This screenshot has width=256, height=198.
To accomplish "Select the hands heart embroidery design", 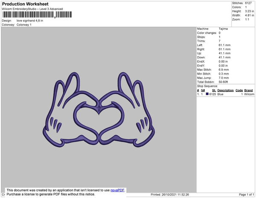I will coord(99,110).
